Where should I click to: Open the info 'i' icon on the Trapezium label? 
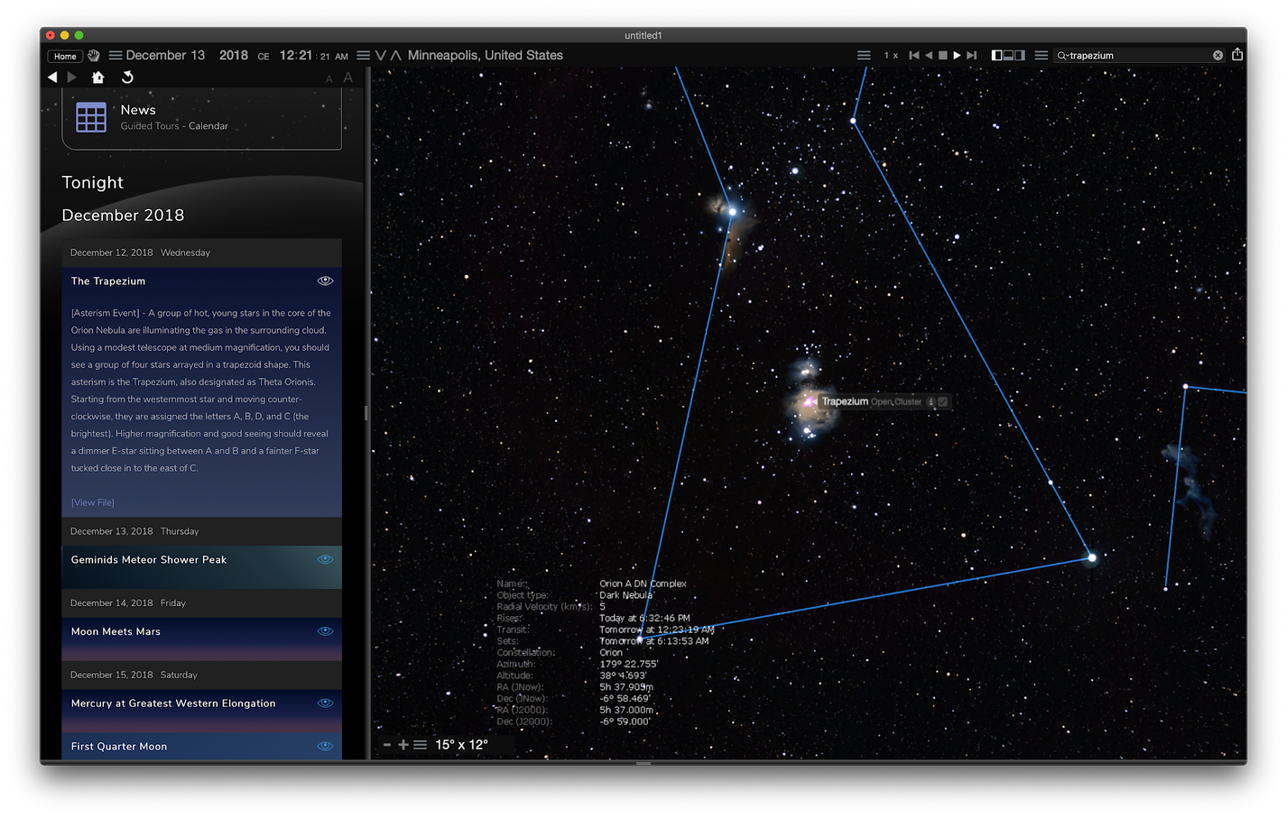(931, 401)
